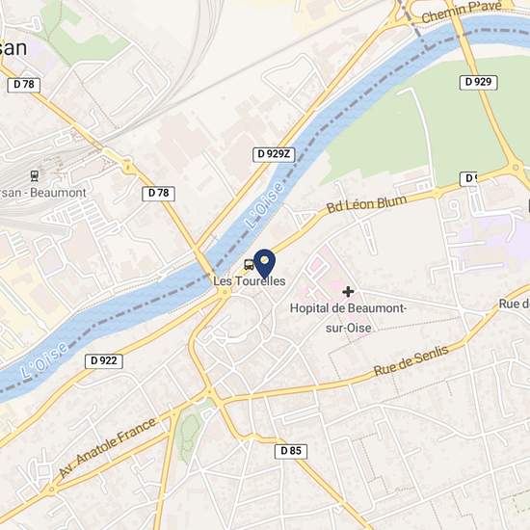Click the Chemin Pavé road label
The width and height of the screenshot is (530, 530).
pyautogui.click(x=462, y=13)
